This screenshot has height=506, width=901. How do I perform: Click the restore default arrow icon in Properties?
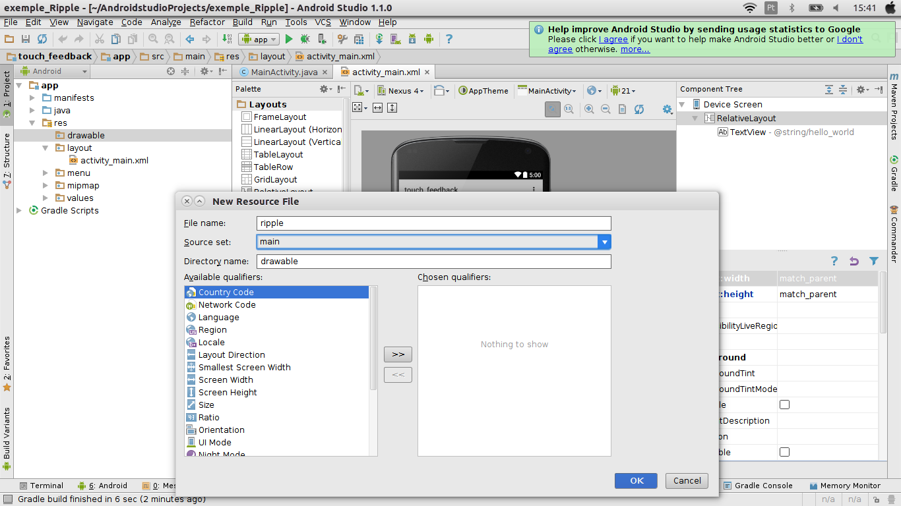coord(854,261)
